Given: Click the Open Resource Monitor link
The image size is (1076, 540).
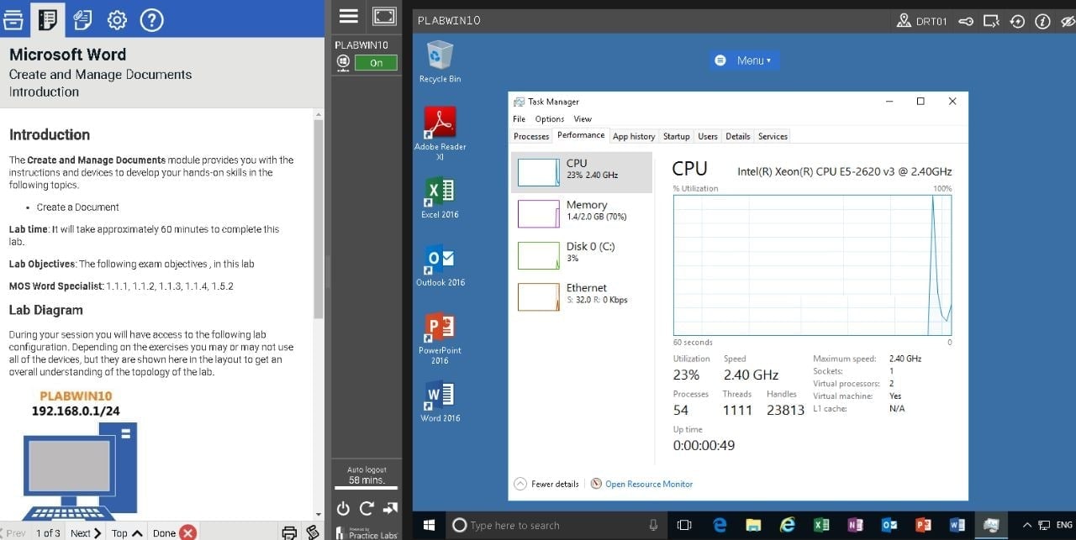Looking at the screenshot, I should tap(648, 484).
